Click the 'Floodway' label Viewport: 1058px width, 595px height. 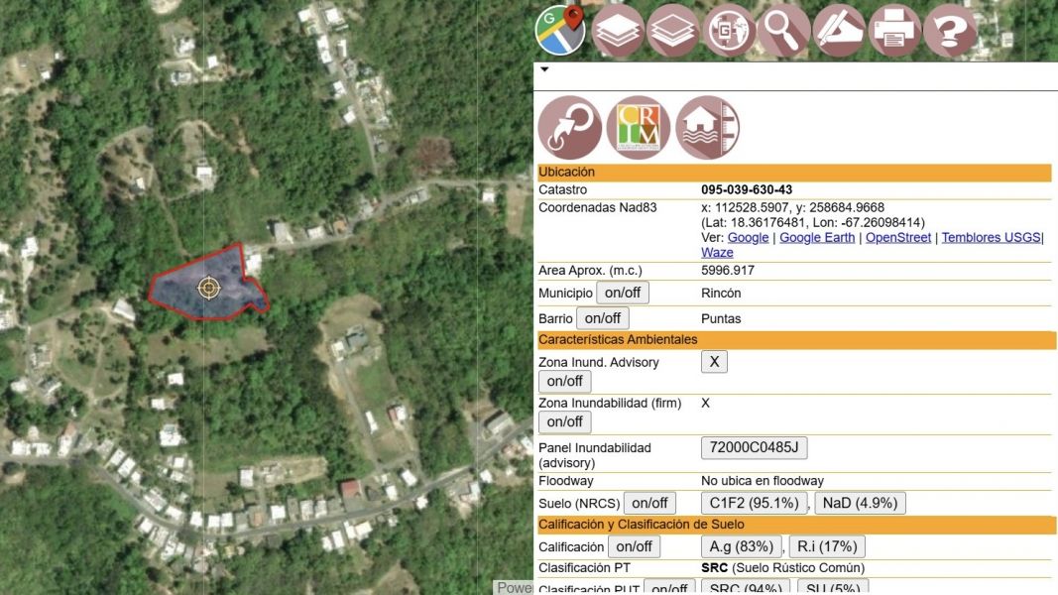(x=565, y=481)
